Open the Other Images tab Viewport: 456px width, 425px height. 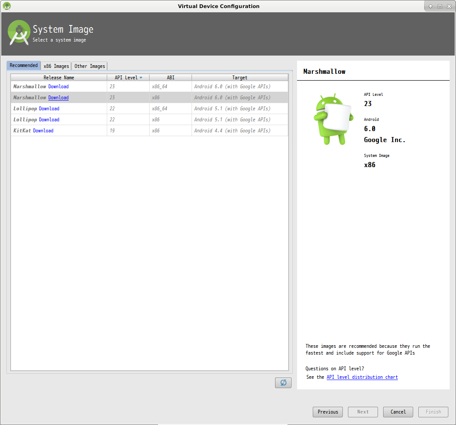(x=89, y=66)
